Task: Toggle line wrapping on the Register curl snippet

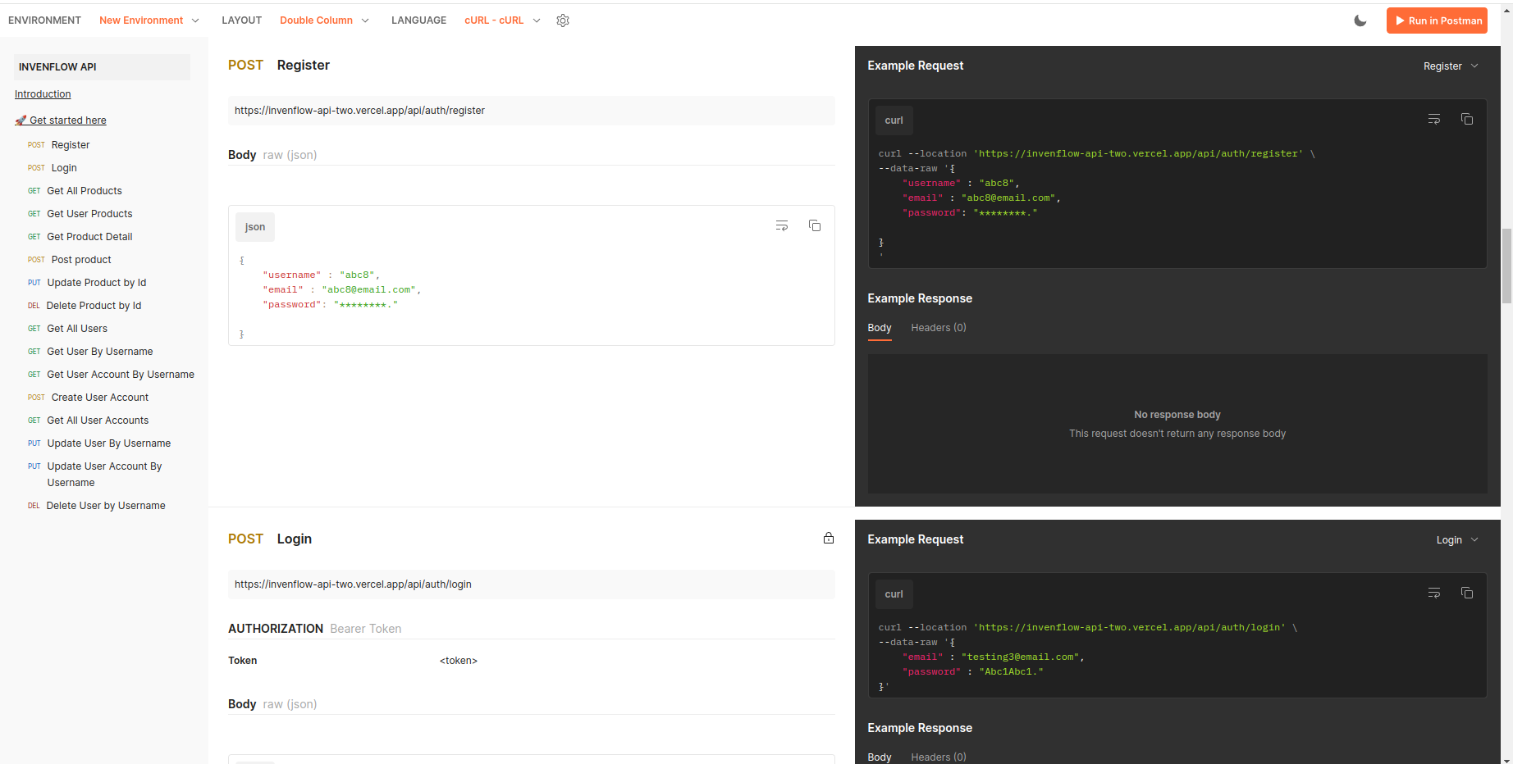Action: click(1433, 119)
